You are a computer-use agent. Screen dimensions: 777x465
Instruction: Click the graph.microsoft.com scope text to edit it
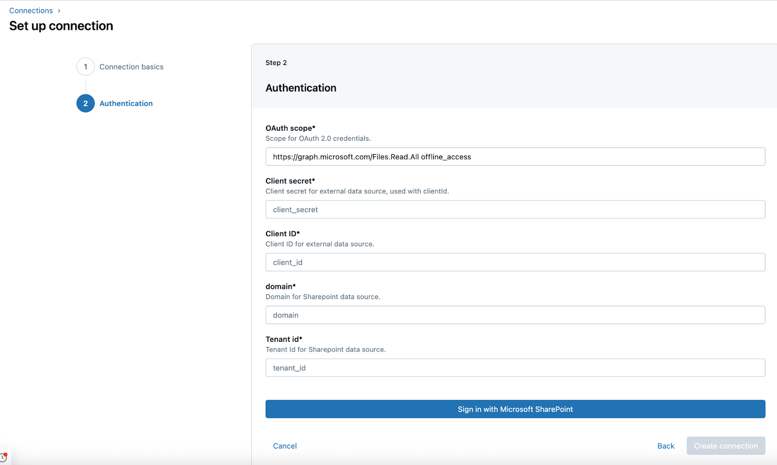click(x=372, y=156)
